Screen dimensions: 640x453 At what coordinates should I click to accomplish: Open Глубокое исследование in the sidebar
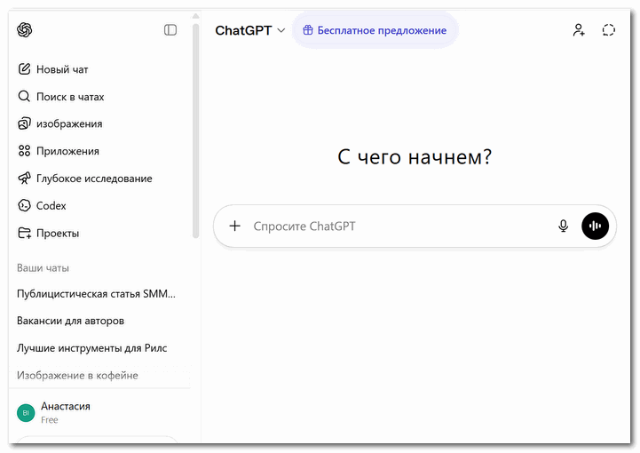(93, 179)
